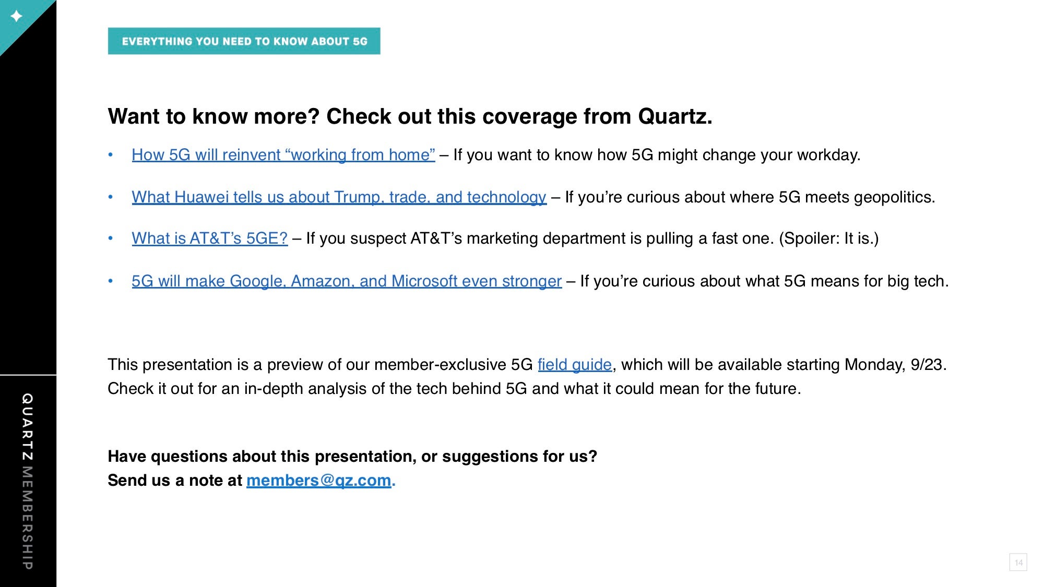Viewport: 1044px width, 587px height.
Task: Click the text about 5G changing your workday
Action: click(x=657, y=155)
